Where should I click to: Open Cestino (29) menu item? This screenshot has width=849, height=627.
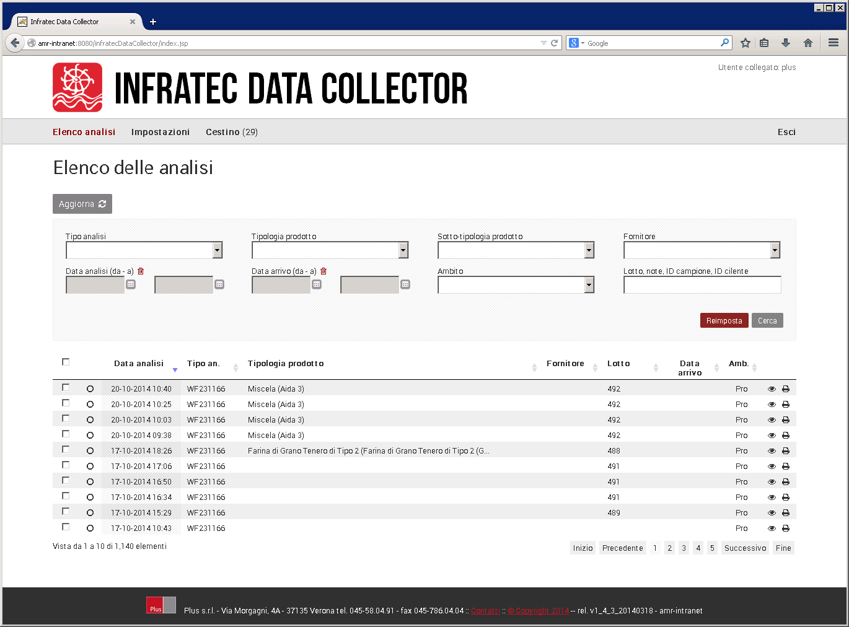pyautogui.click(x=232, y=132)
